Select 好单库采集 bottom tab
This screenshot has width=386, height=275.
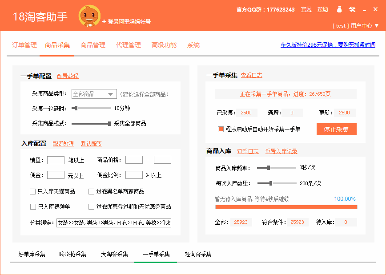click(x=32, y=254)
